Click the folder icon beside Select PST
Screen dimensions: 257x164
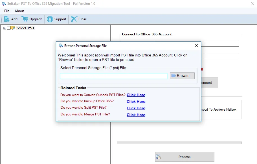tap(13, 28)
